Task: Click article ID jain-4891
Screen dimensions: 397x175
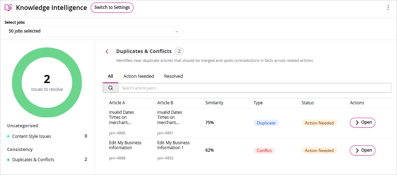Action: 165,133
